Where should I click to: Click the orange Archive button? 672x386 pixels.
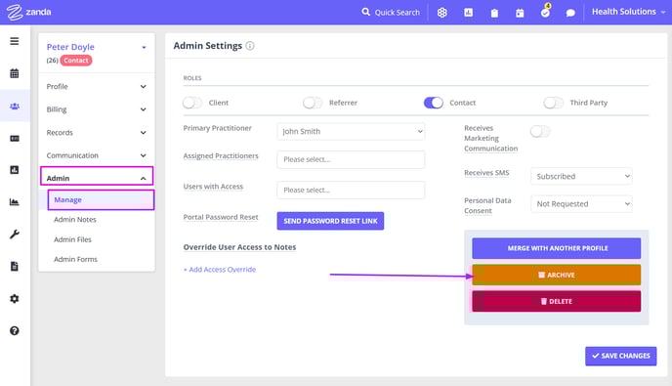pyautogui.click(x=557, y=275)
